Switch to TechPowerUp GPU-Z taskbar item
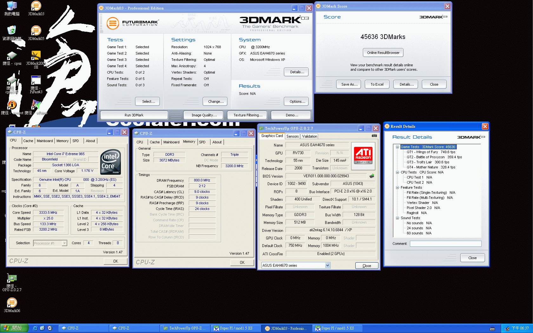 (x=185, y=328)
